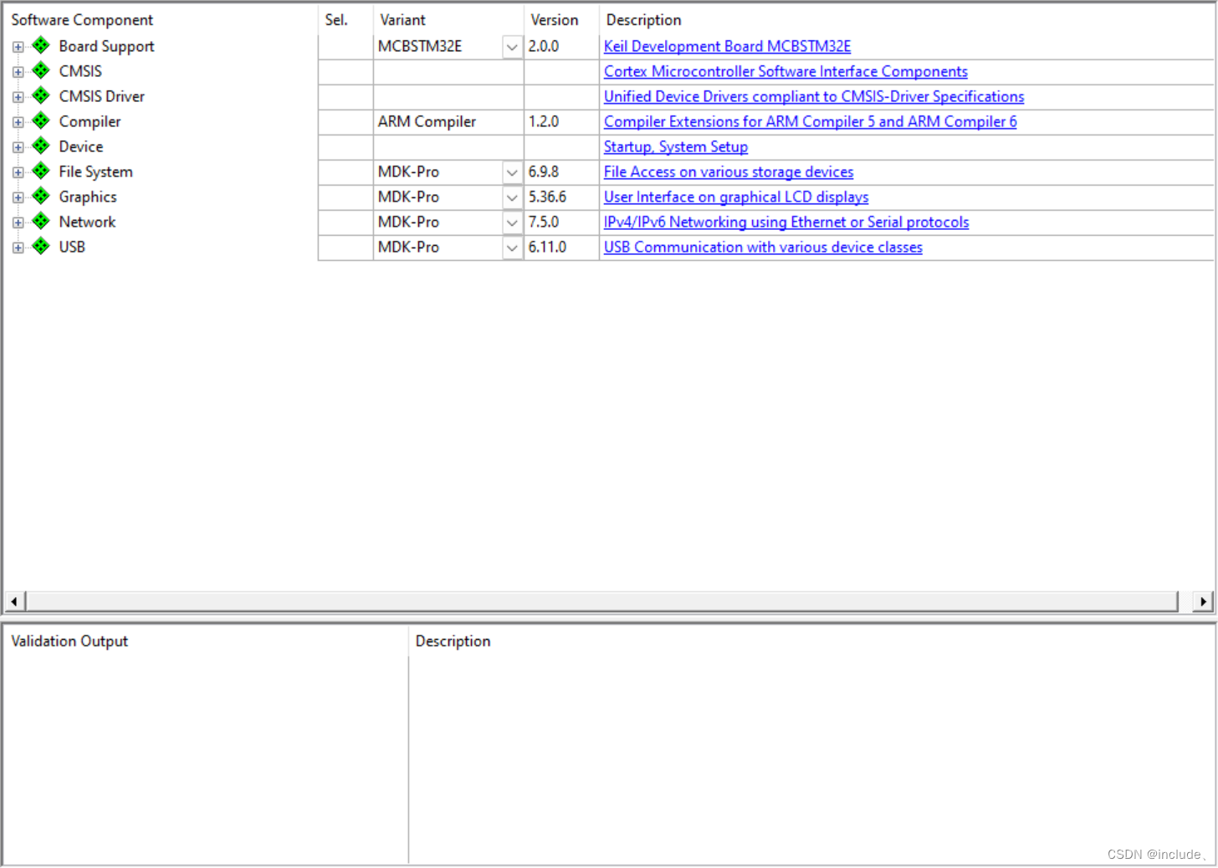
Task: Click the green diamond icon beside Device
Action: click(41, 146)
